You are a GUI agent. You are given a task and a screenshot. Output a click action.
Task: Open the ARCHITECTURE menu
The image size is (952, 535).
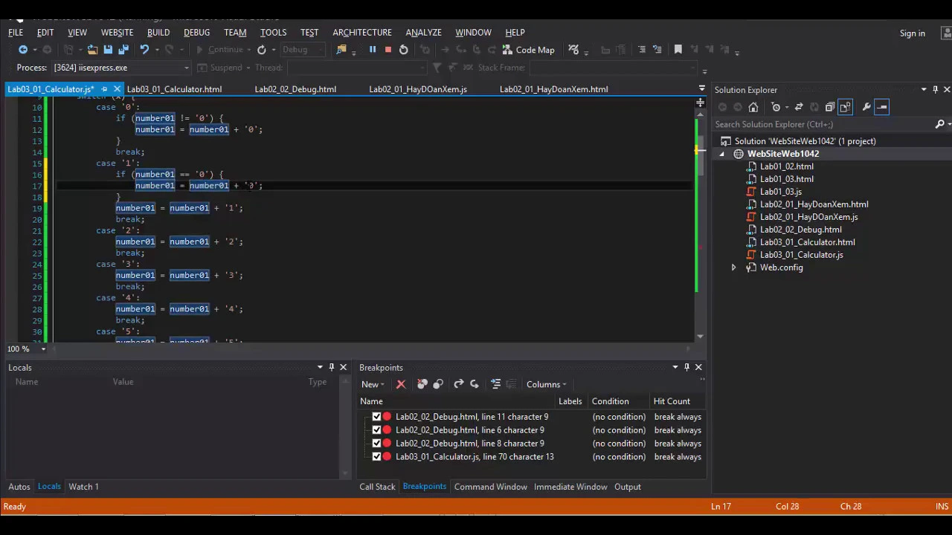click(362, 33)
